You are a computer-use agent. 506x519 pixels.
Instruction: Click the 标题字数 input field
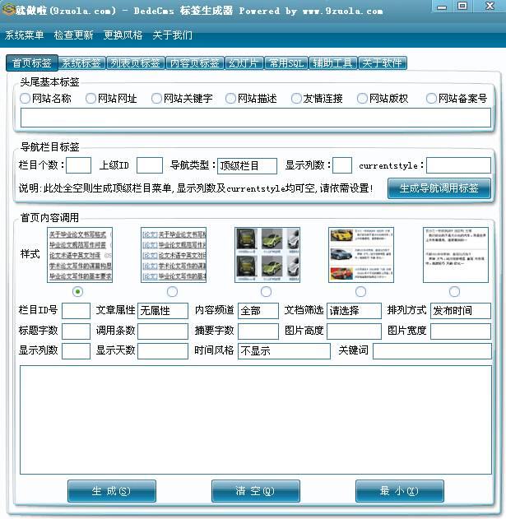(77, 331)
